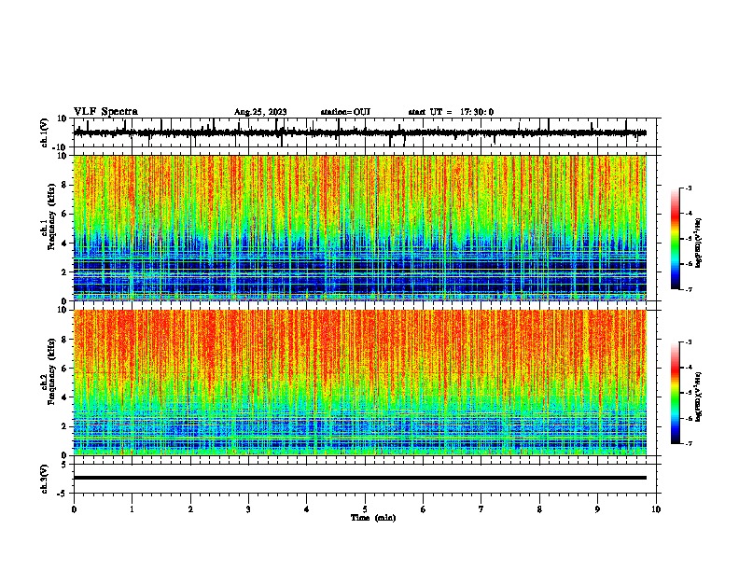This screenshot has width=739, height=571.
Task: Click the ch.1 PSD color scale bar
Action: tap(676, 239)
